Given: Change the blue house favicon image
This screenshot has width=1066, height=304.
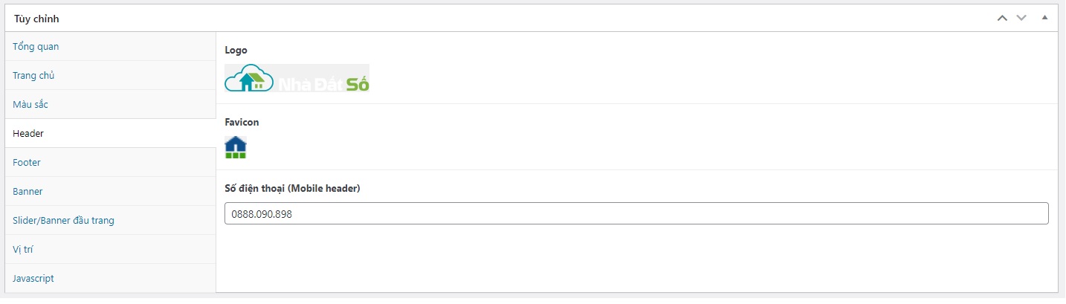Looking at the screenshot, I should click(x=236, y=147).
